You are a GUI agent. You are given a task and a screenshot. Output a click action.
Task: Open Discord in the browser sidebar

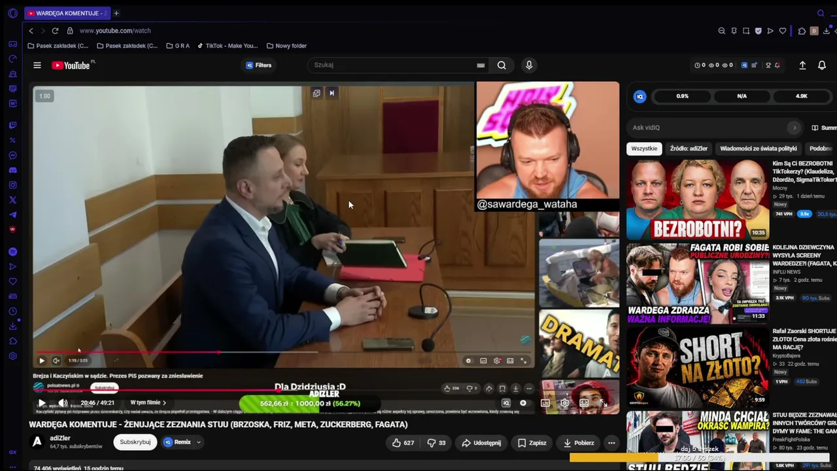pyautogui.click(x=12, y=170)
